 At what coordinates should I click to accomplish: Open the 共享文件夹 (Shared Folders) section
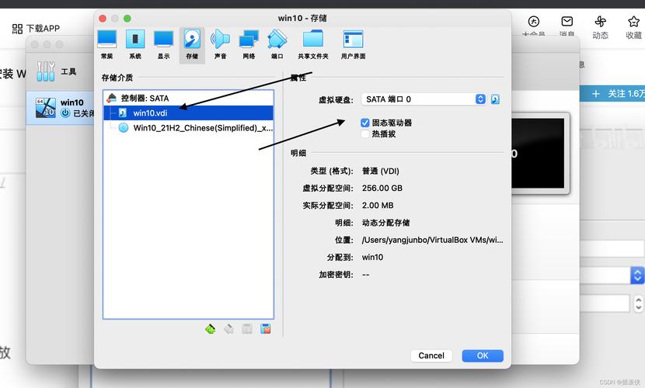click(313, 45)
